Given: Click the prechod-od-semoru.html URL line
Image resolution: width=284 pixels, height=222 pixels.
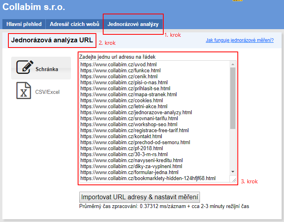Looking at the screenshot, I should point(135,142).
